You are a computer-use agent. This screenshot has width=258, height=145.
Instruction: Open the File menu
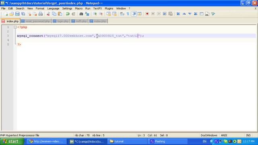point(3,8)
